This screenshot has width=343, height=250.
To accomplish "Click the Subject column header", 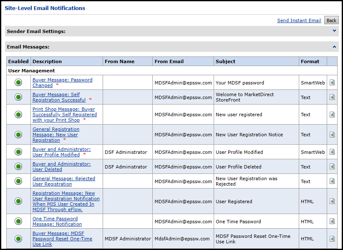I will click(225, 61).
